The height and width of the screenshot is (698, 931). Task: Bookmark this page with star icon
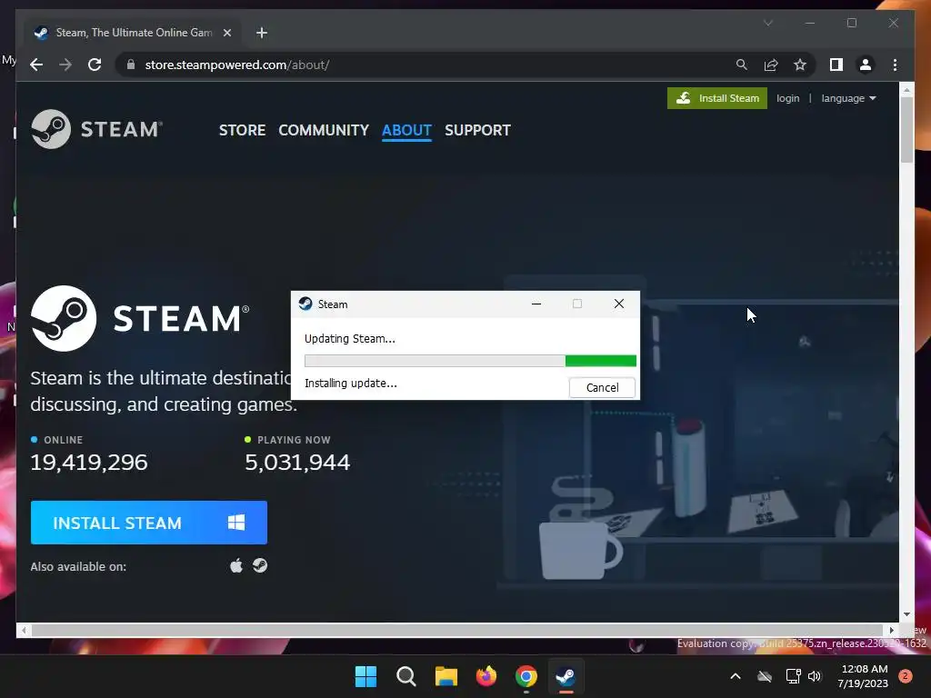pyautogui.click(x=800, y=65)
